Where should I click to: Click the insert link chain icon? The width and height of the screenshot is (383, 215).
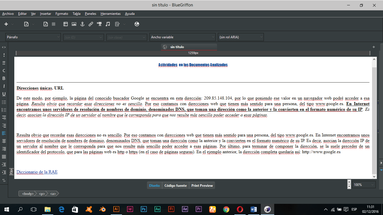coord(91,24)
